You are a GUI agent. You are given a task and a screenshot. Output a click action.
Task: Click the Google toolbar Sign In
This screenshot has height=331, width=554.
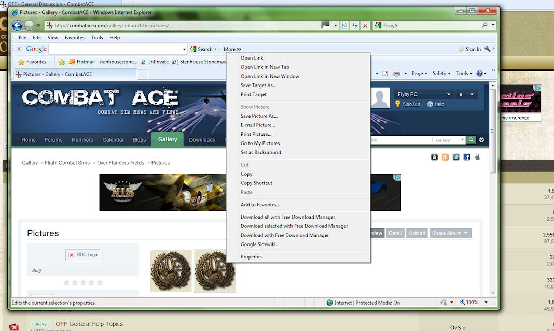click(x=473, y=49)
